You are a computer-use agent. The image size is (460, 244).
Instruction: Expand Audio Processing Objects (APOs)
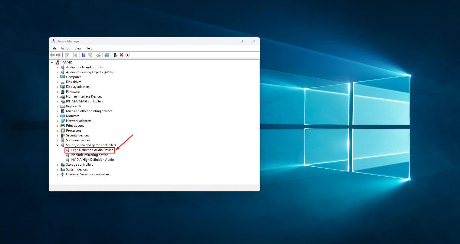click(57, 72)
